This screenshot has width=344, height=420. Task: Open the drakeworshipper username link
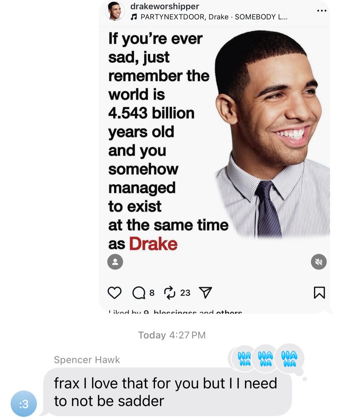[165, 6]
